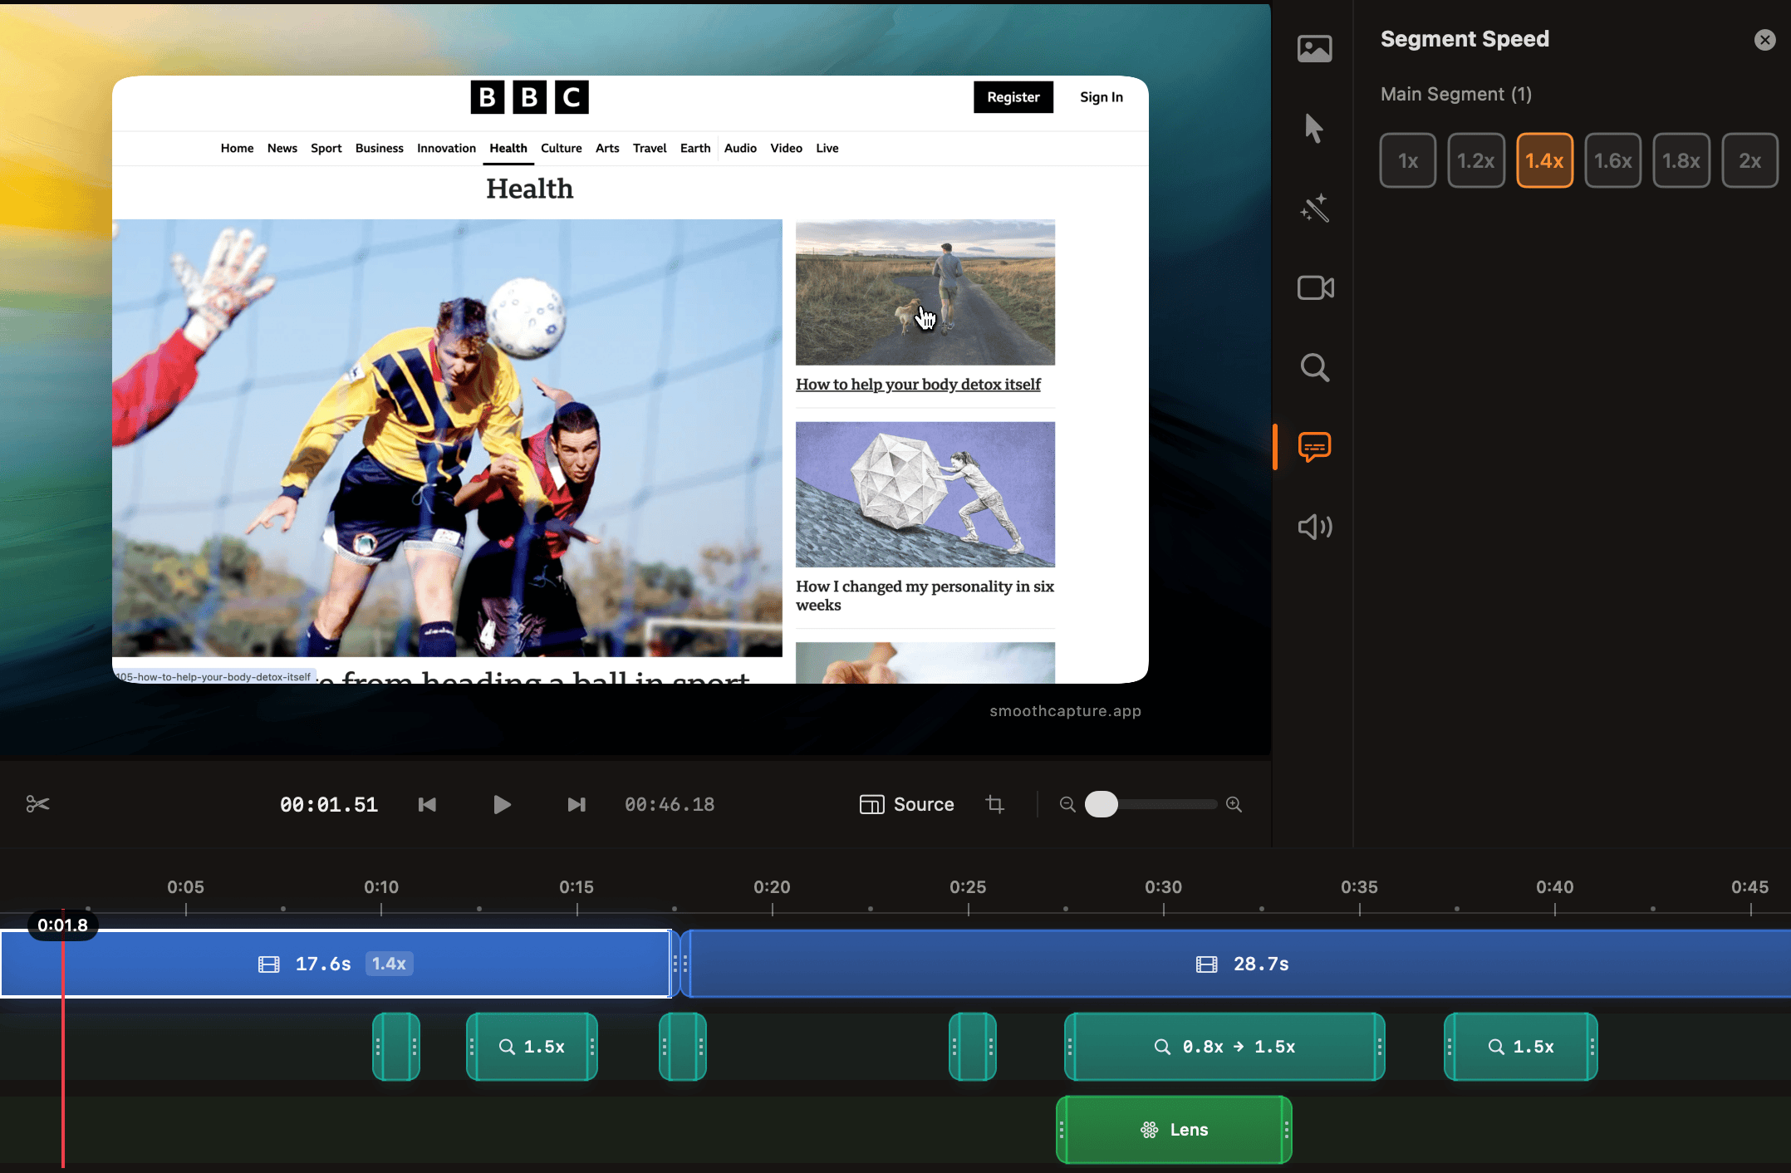Set segment speed to 1.6x
The image size is (1791, 1173).
[1612, 160]
